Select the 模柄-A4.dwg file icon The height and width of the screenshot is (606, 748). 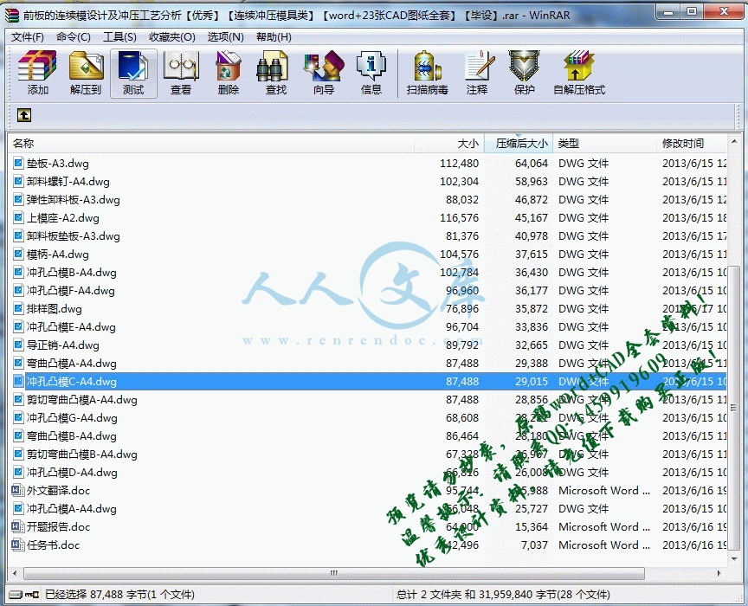pos(18,254)
